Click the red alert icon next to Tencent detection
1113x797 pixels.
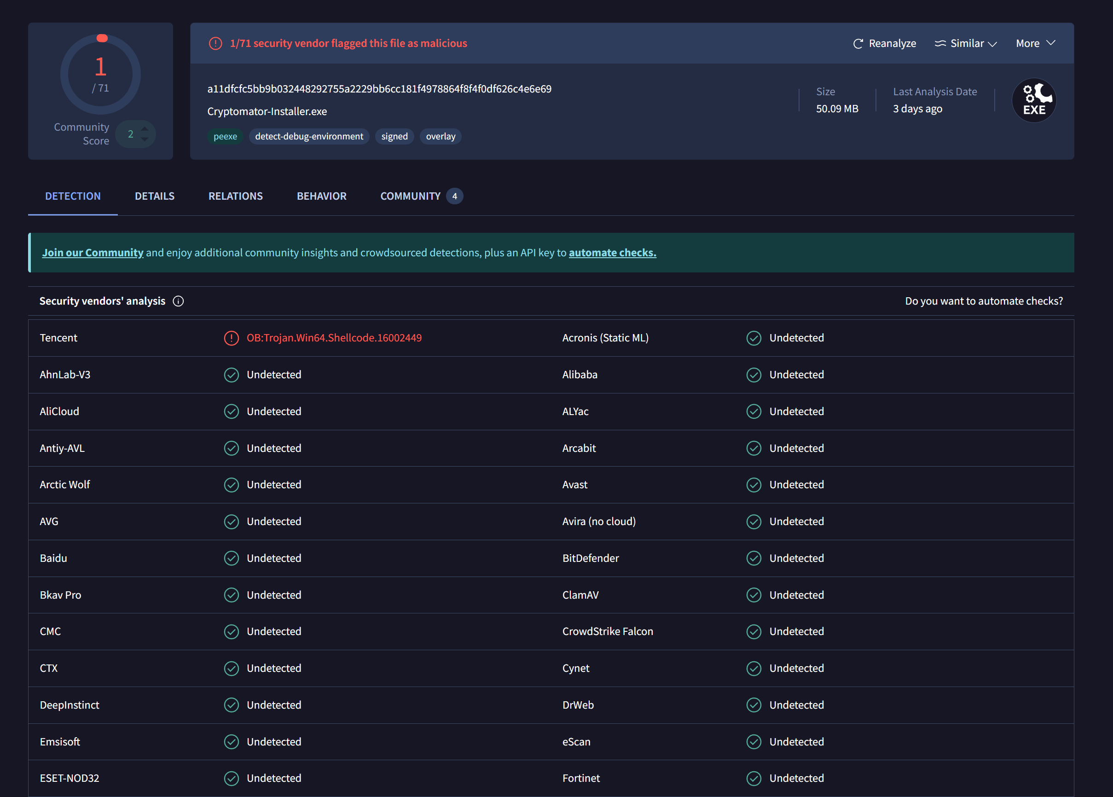[231, 338]
